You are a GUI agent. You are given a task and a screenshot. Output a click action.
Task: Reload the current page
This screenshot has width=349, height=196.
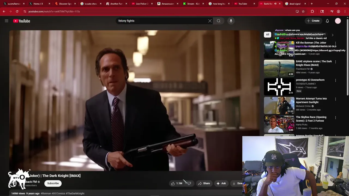[17, 11]
